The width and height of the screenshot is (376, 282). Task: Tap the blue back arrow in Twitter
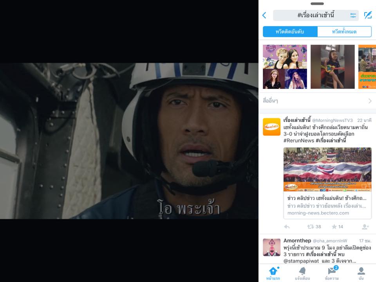click(x=264, y=15)
